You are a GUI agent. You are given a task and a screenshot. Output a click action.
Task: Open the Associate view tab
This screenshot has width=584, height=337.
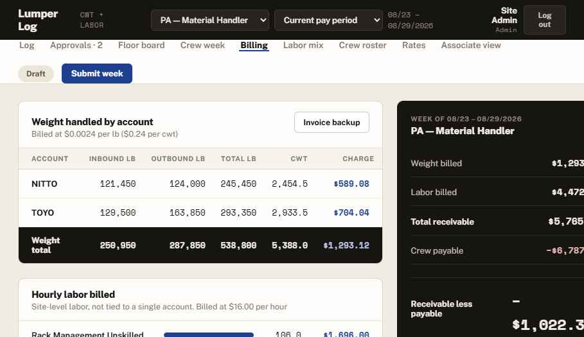(x=471, y=46)
